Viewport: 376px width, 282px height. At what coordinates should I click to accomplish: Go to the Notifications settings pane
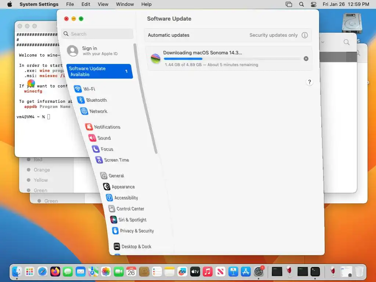click(x=103, y=127)
